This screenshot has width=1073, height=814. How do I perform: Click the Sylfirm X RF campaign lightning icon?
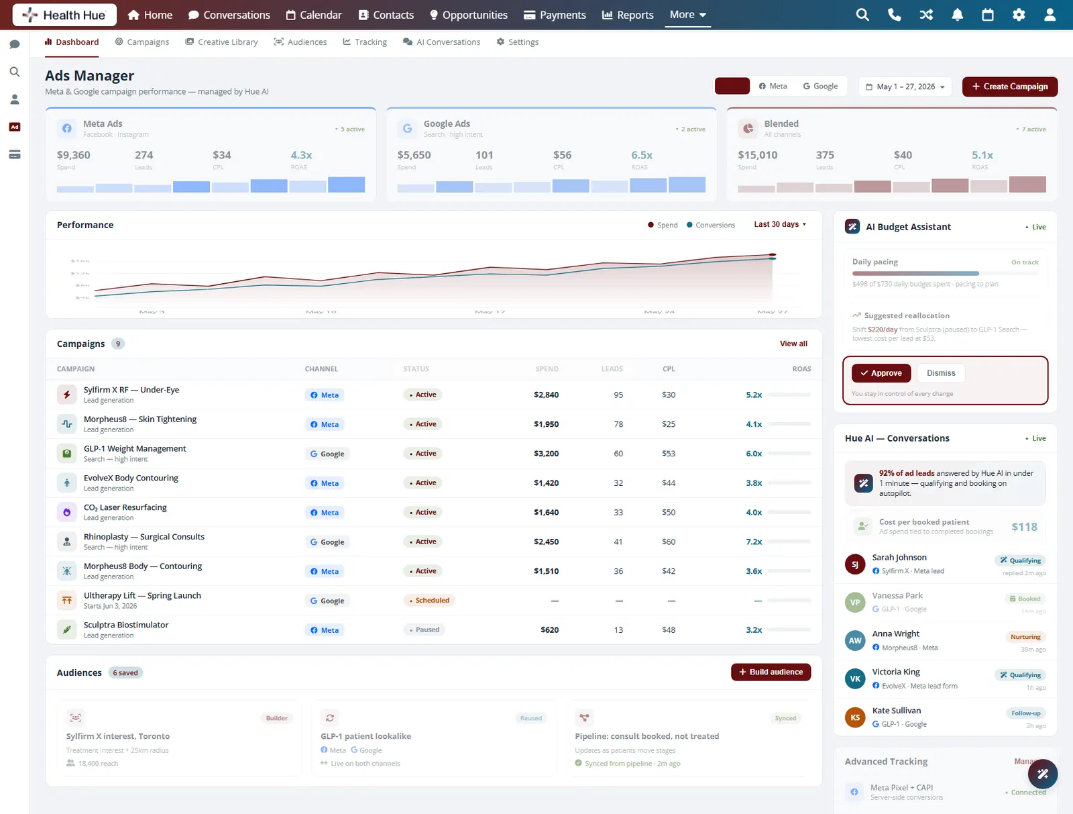[67, 395]
